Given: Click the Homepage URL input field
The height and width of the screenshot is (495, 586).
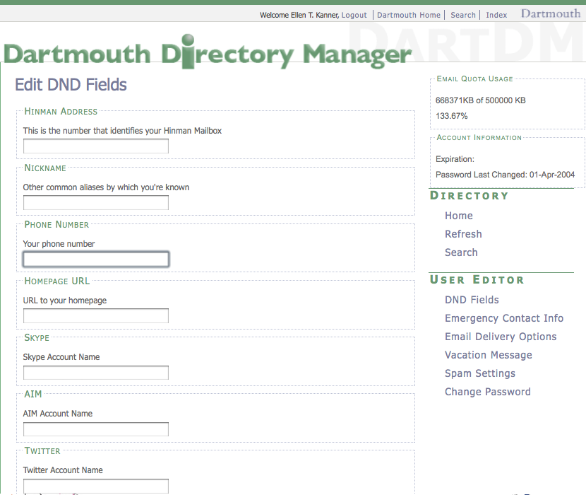Looking at the screenshot, I should [96, 315].
